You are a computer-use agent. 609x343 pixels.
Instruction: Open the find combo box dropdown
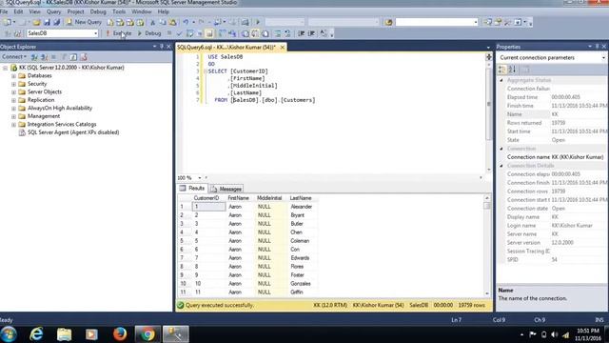pos(476,23)
